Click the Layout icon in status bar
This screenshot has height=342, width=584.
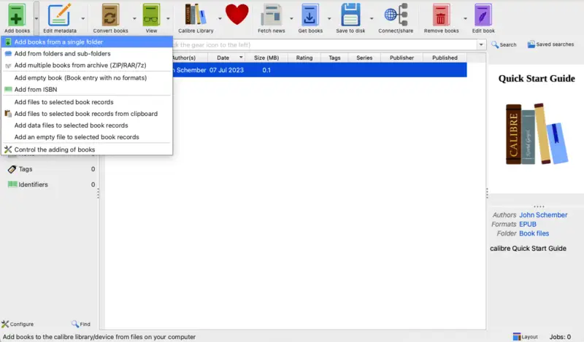(517, 336)
